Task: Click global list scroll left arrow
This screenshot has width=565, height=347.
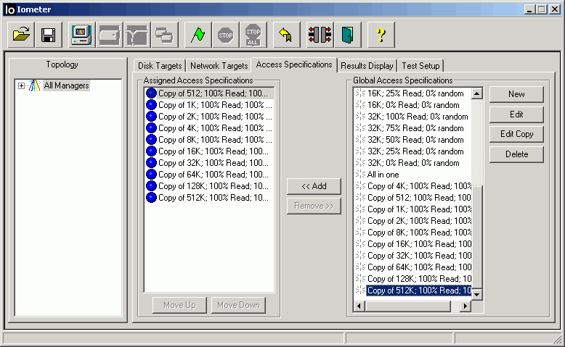Action: coord(359,306)
